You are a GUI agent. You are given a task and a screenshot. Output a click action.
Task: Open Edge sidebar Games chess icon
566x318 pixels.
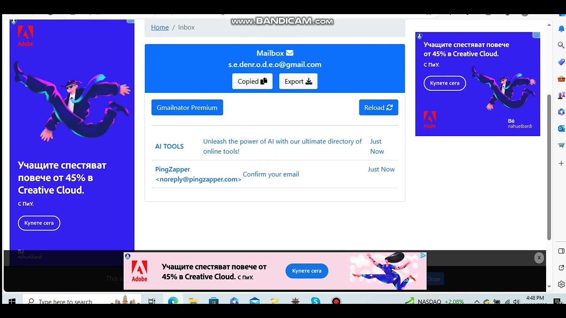click(x=561, y=95)
